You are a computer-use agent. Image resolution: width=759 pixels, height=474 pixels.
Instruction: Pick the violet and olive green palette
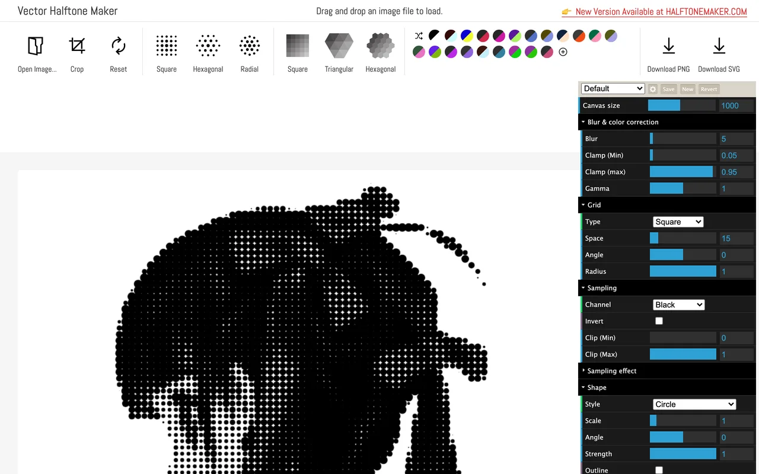tap(435, 52)
